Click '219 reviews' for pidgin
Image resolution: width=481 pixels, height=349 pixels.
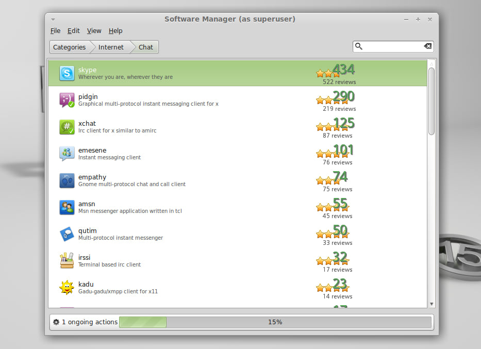tap(339, 109)
